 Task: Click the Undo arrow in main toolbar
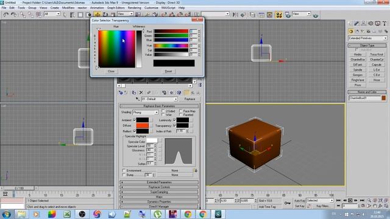pos(5,15)
